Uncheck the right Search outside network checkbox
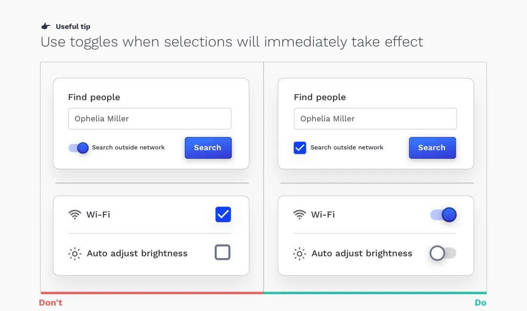Screen dimensions: 527x311 [300, 148]
